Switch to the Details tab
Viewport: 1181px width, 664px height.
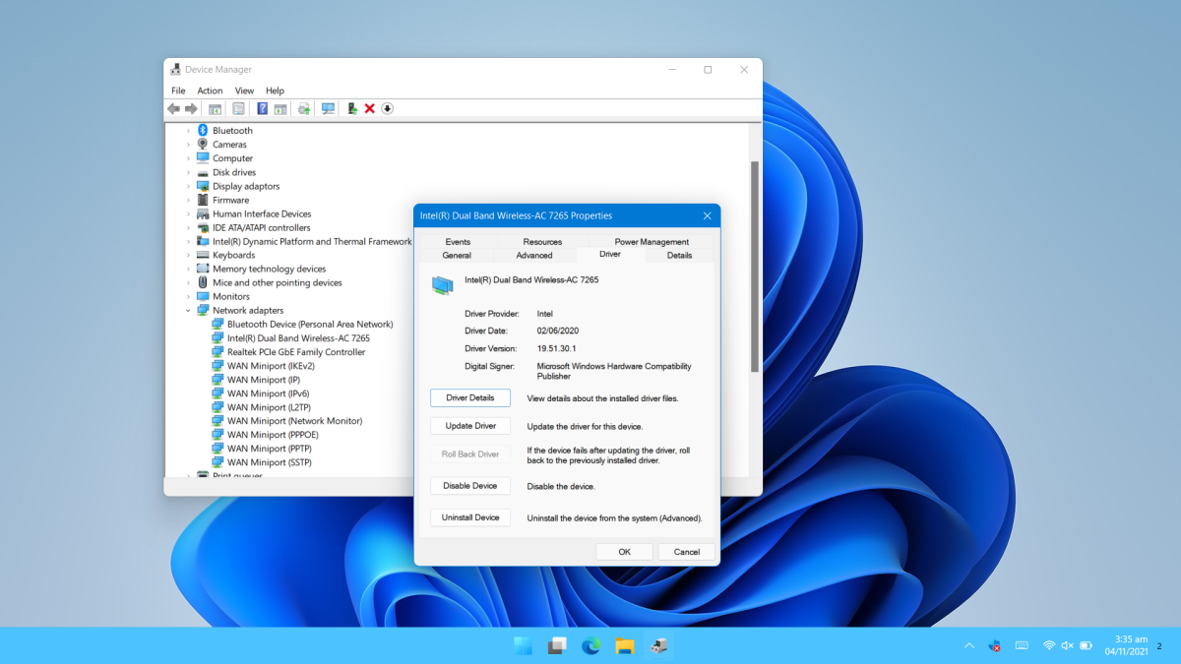679,255
